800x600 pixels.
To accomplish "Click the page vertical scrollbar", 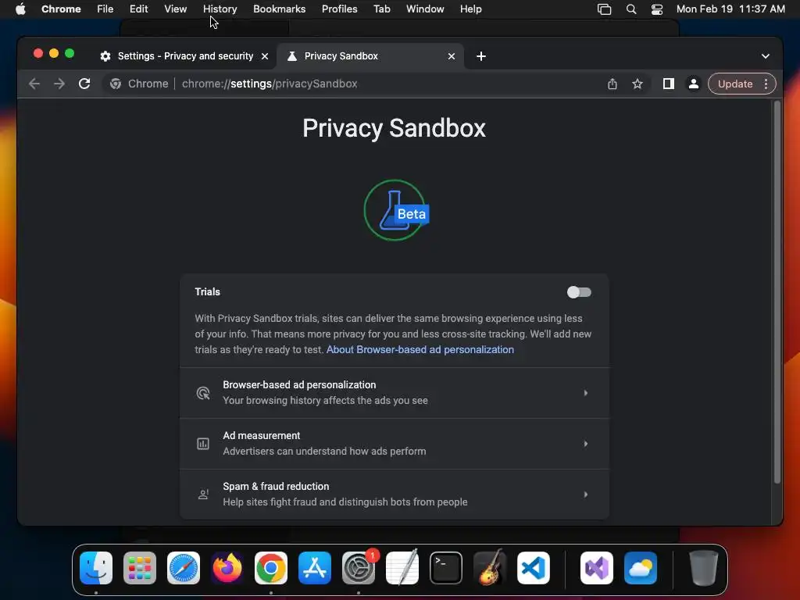I will (777, 292).
